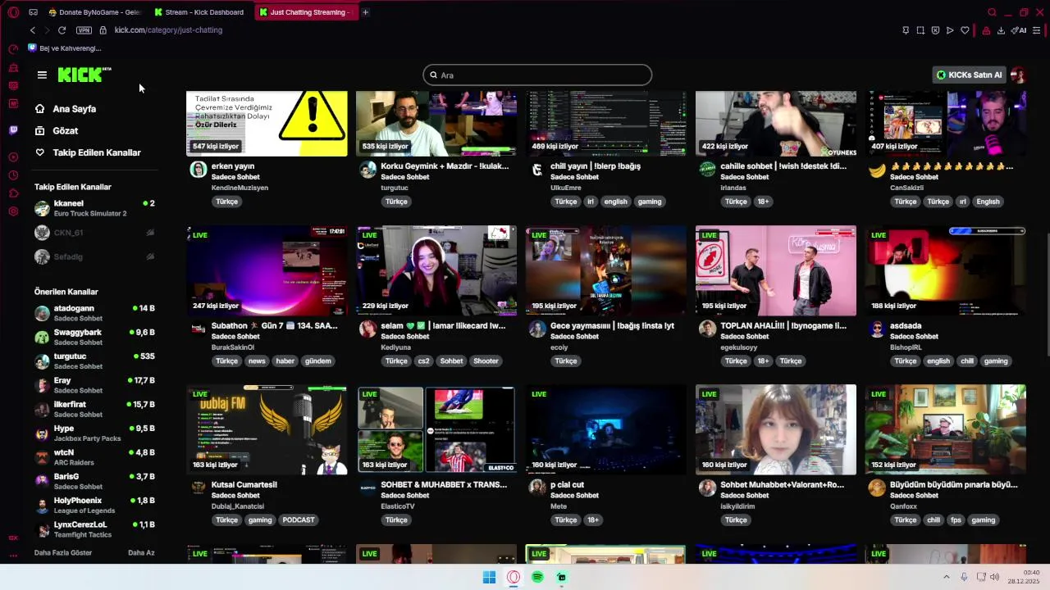This screenshot has width=1050, height=590.
Task: Open the Bej ve Kahverengi bookmark
Action: click(65, 48)
